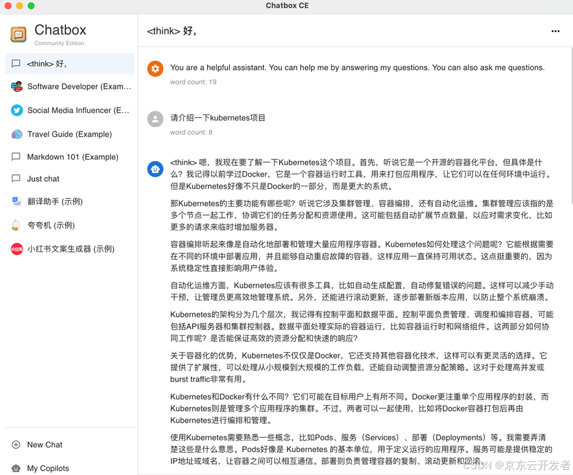Click the red 小红书 icon

click(17, 249)
